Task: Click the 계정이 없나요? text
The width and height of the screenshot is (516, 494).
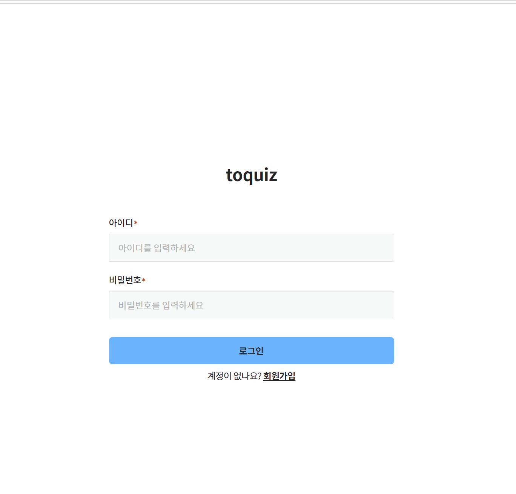Action: click(x=234, y=376)
